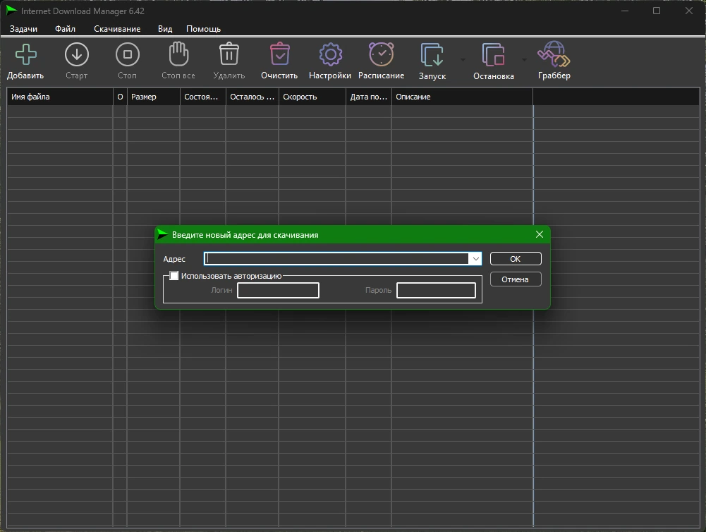Enable the Использовать авторизацию checkbox
The height and width of the screenshot is (532, 706).
[174, 276]
